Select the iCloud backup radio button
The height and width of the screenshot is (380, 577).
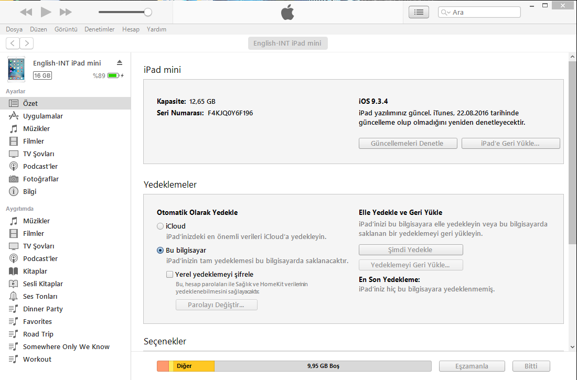pyautogui.click(x=160, y=226)
